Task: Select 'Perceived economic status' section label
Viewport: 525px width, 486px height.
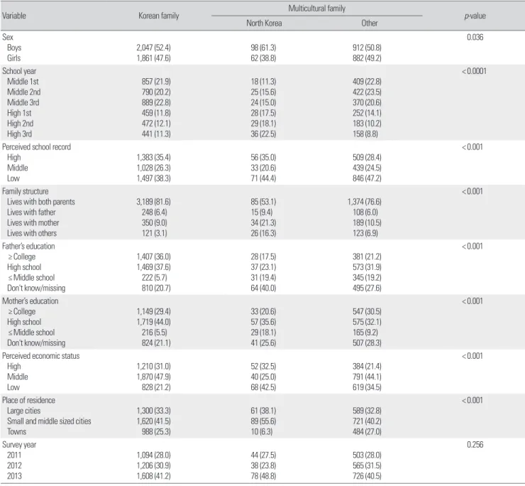Action: click(x=41, y=356)
